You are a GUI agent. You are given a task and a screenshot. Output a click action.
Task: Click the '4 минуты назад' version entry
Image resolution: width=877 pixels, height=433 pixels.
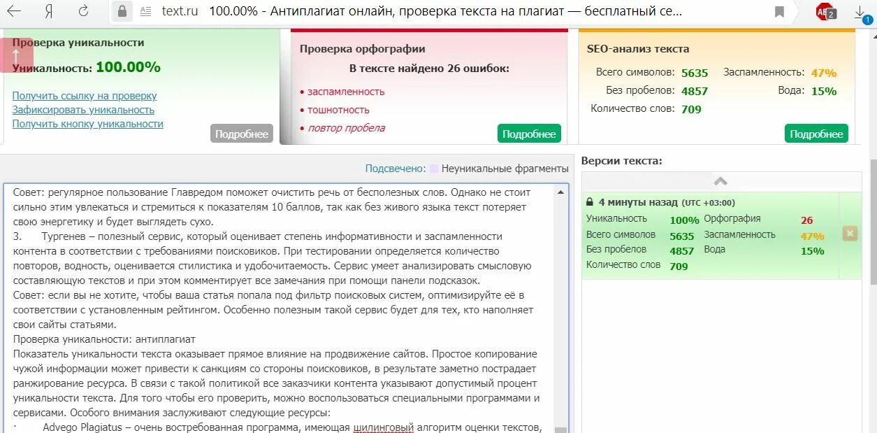[x=710, y=235]
